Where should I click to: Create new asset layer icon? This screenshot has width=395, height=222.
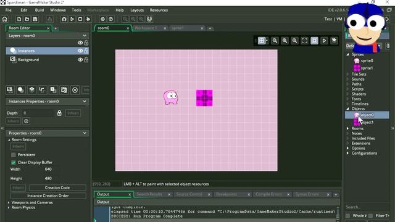(x=53, y=90)
